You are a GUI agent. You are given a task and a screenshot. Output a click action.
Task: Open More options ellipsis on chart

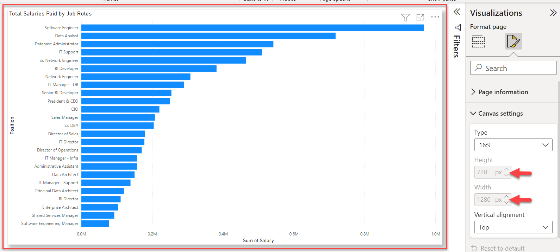(435, 17)
